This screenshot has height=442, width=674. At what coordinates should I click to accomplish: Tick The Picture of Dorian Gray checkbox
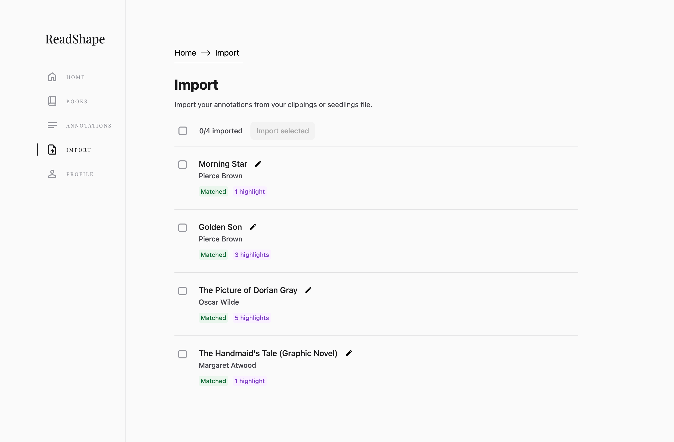point(182,291)
